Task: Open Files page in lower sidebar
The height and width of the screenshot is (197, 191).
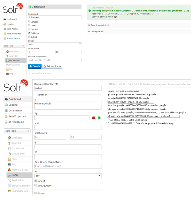Action: pos(14,159)
